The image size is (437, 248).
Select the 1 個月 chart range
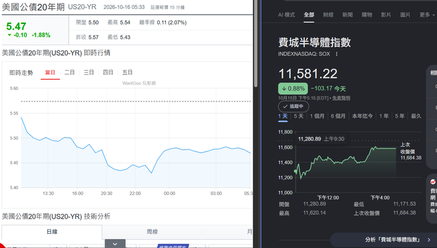pos(317,117)
